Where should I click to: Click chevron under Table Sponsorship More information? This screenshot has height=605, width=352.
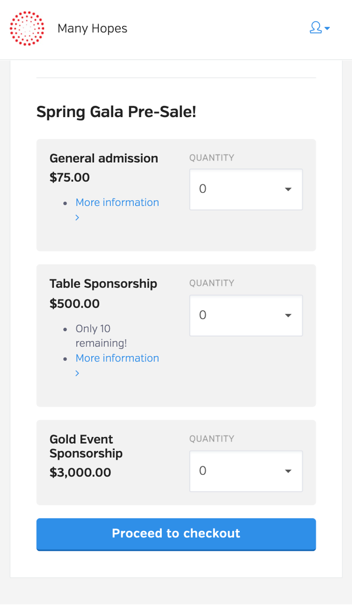[x=77, y=373]
